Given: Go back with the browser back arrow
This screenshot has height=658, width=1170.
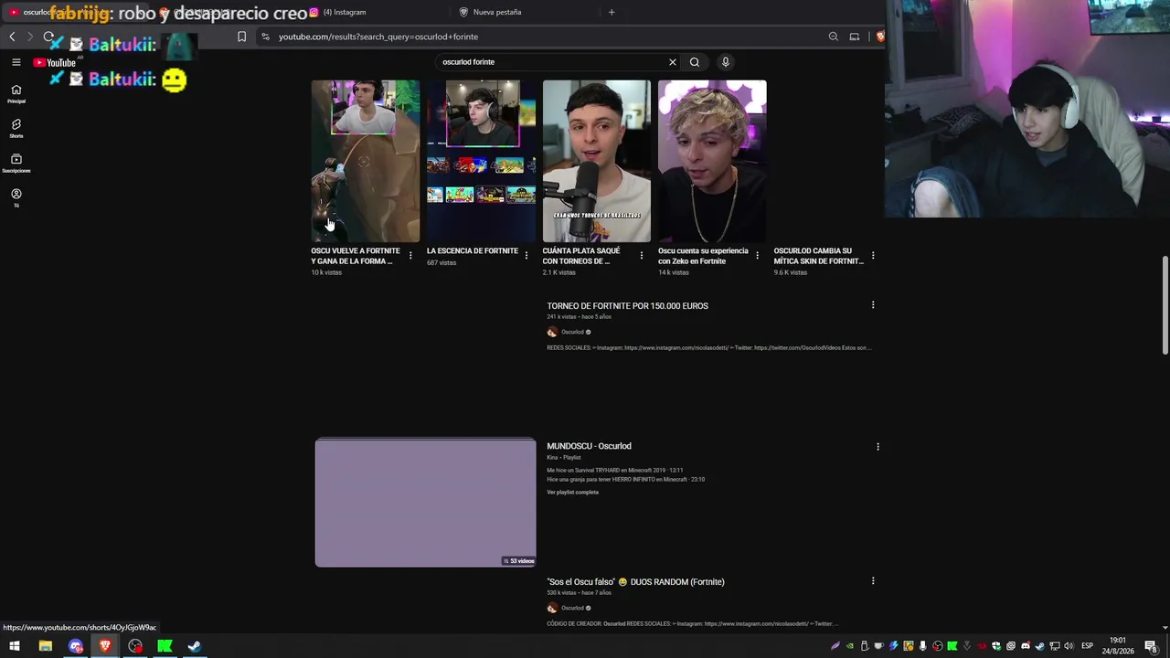Looking at the screenshot, I should click(x=12, y=37).
